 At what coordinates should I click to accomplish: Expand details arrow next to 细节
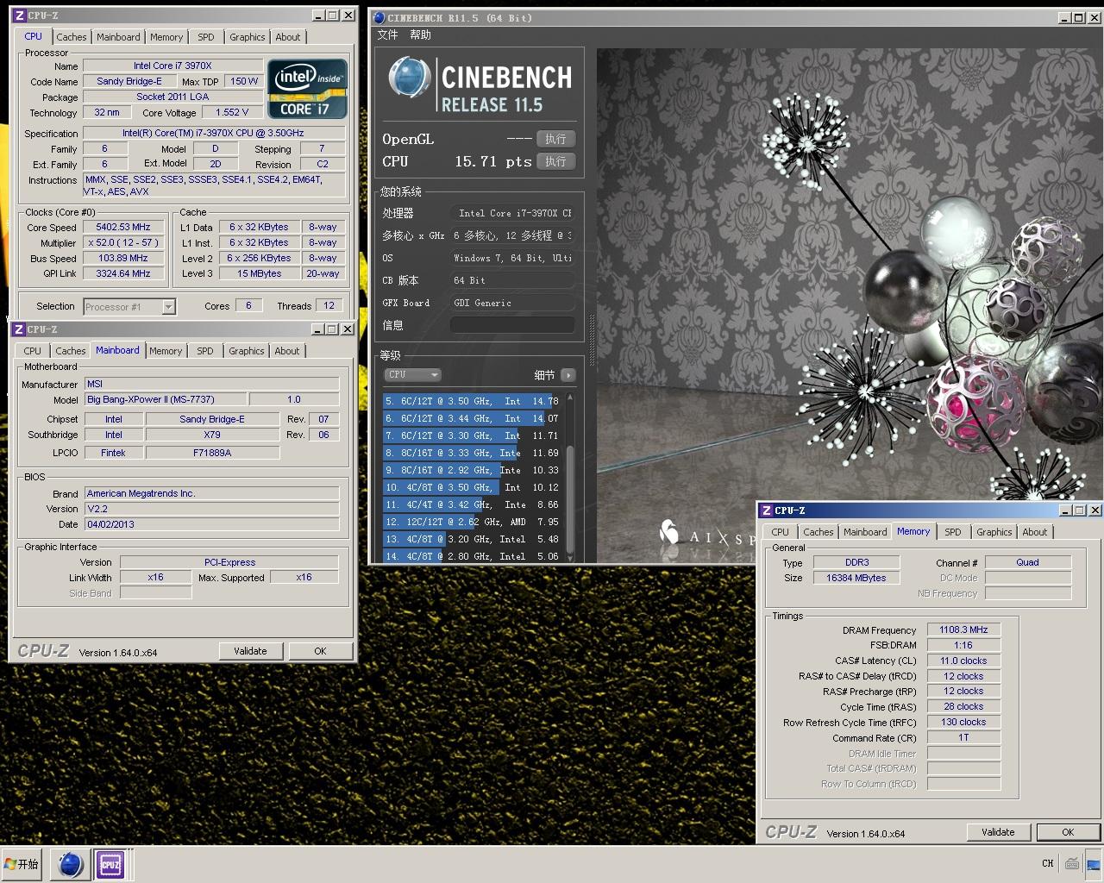pyautogui.click(x=568, y=375)
